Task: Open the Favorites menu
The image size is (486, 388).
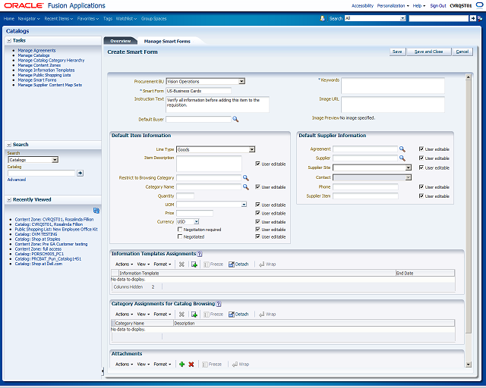Action: (88, 18)
